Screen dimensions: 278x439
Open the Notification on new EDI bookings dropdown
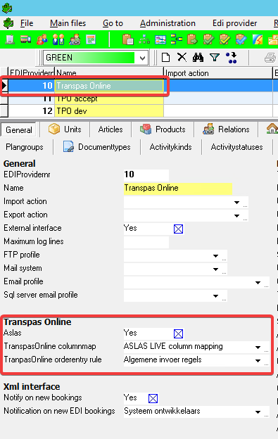258,412
